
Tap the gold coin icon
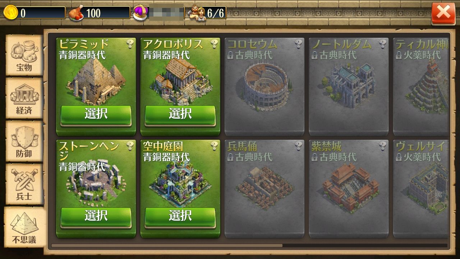coord(10,13)
